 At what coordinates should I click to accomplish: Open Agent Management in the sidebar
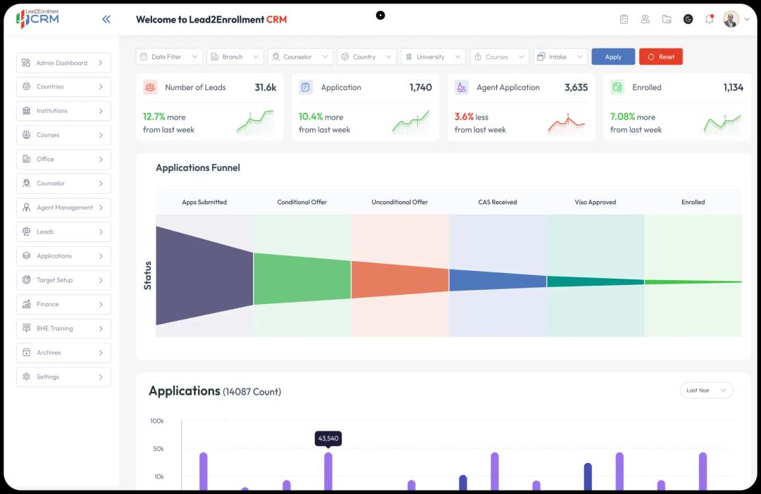pyautogui.click(x=63, y=208)
